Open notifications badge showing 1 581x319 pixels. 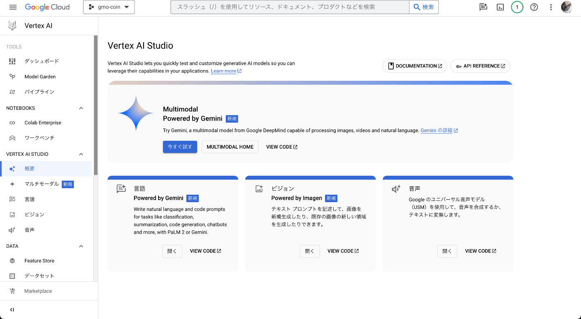517,7
